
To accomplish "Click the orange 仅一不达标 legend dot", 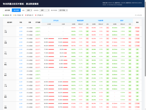I will point(14,15).
